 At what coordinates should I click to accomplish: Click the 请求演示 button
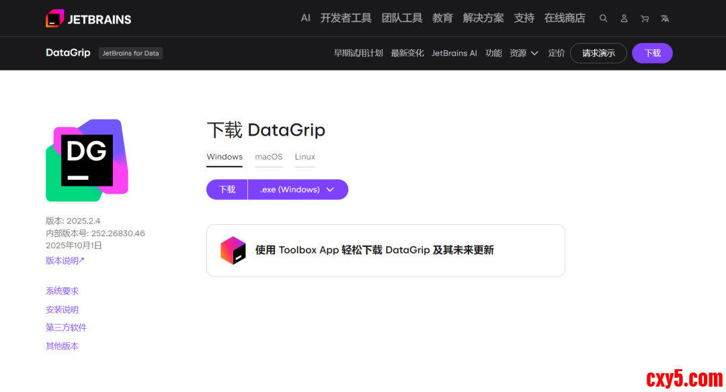pos(598,53)
